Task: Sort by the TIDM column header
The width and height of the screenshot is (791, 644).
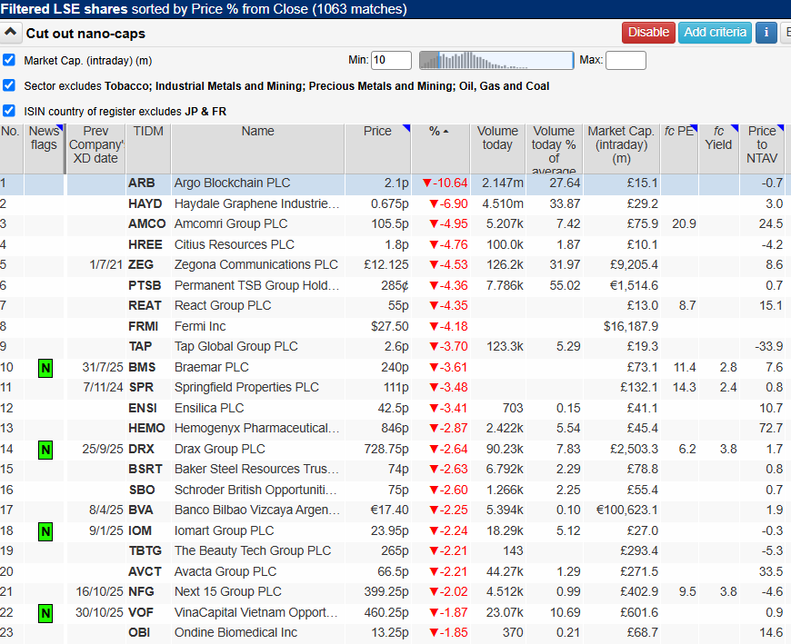Action: (148, 149)
